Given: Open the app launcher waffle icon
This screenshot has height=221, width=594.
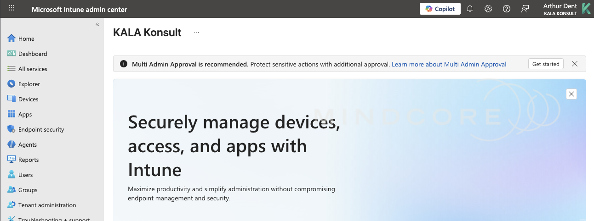Looking at the screenshot, I should point(11,9).
